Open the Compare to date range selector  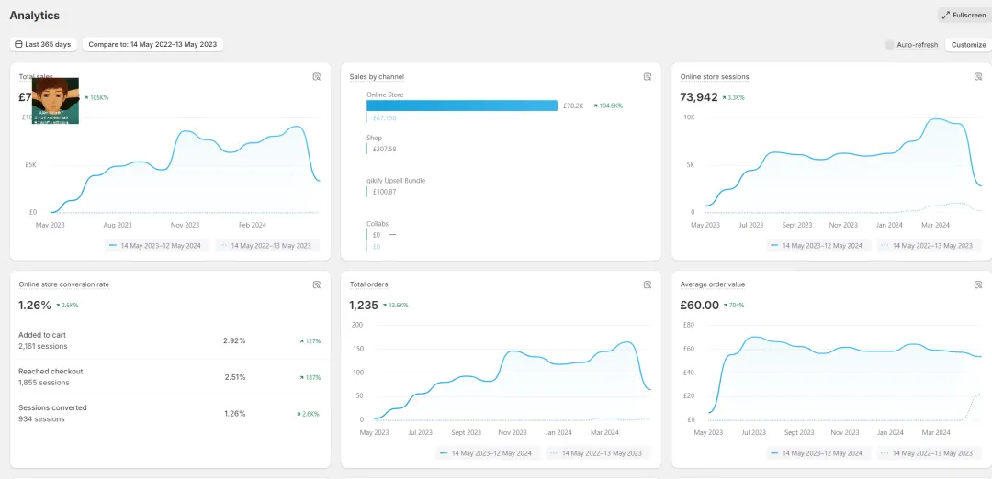(x=152, y=44)
